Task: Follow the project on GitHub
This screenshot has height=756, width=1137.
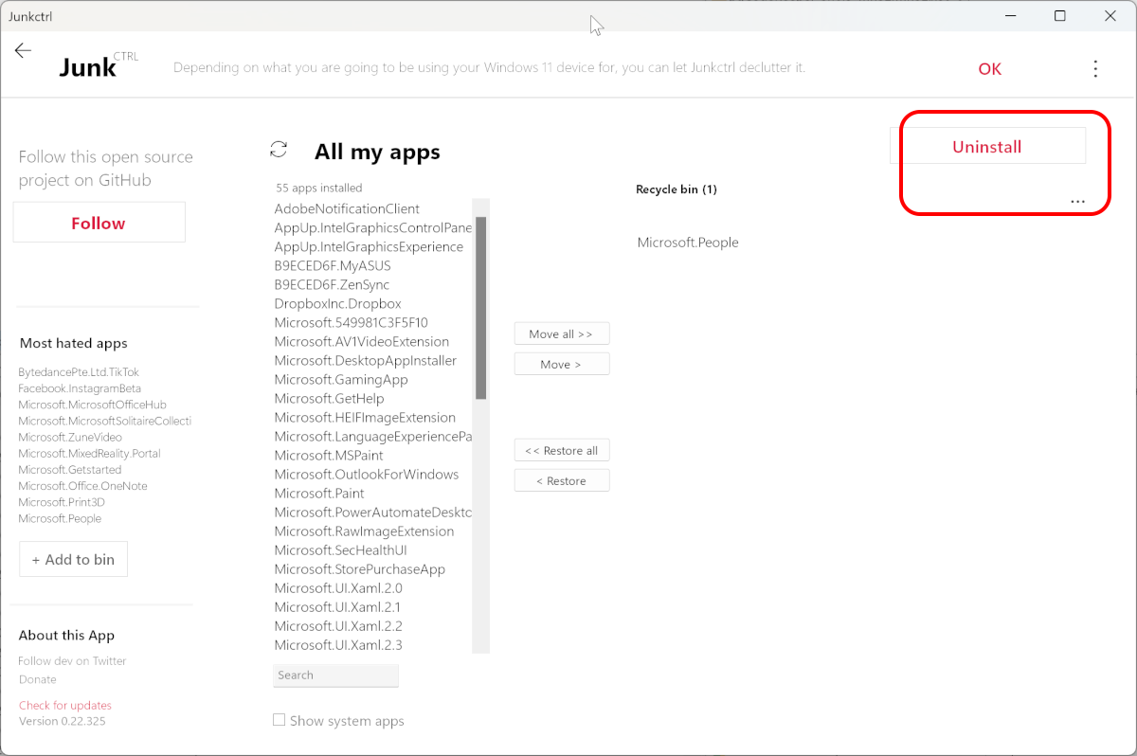Action: coord(99,223)
